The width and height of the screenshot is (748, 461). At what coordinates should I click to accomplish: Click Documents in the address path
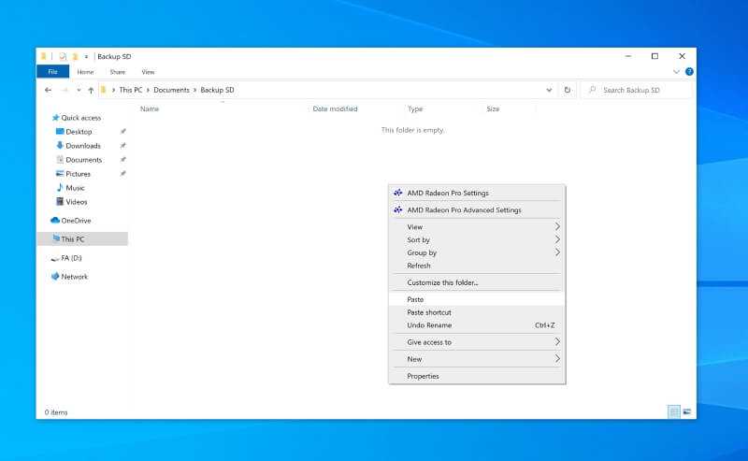click(x=171, y=90)
